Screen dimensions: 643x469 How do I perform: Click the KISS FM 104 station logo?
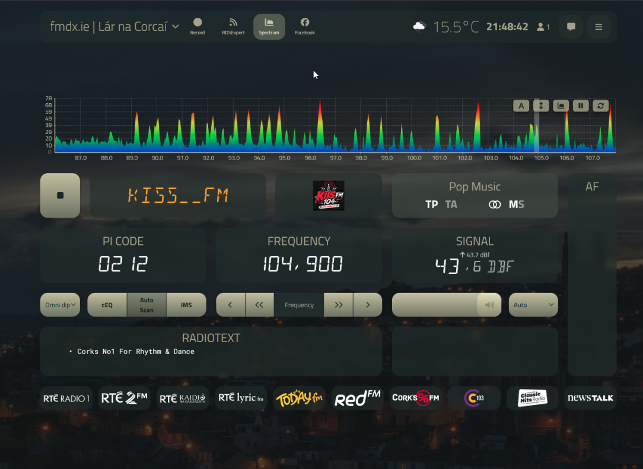[329, 196]
